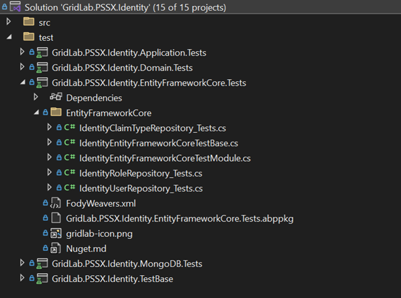Collapse the test folder
The height and width of the screenshot is (298, 401).
(9, 38)
